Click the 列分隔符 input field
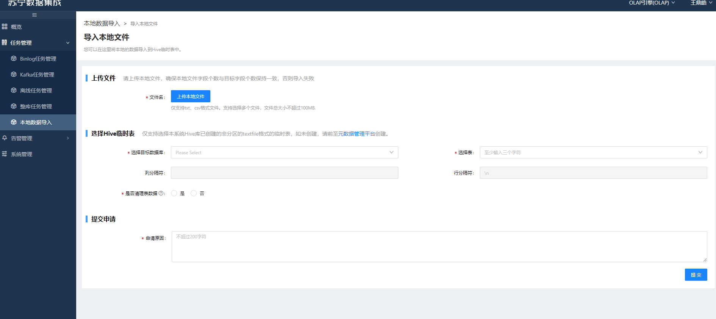This screenshot has height=319, width=716. (x=284, y=173)
